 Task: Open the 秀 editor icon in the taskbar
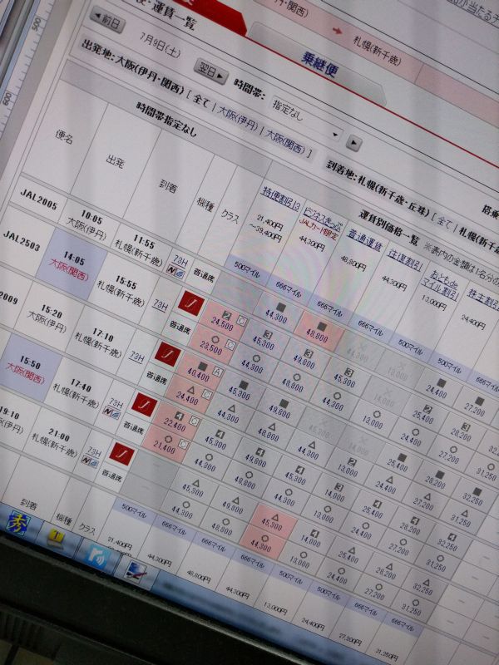[x=18, y=524]
